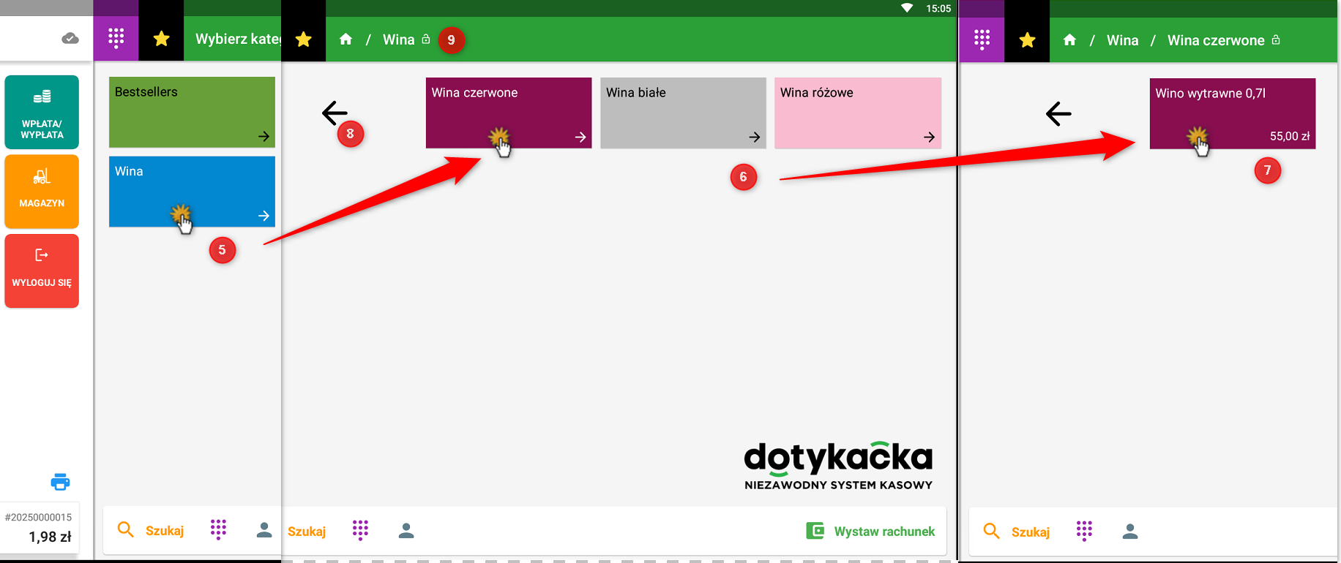Go to Wina in right breadcrumb

1122,40
